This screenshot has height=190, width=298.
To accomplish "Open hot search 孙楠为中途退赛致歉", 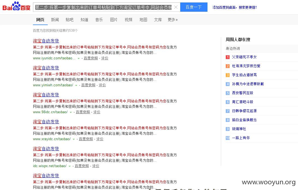I will [248, 84].
